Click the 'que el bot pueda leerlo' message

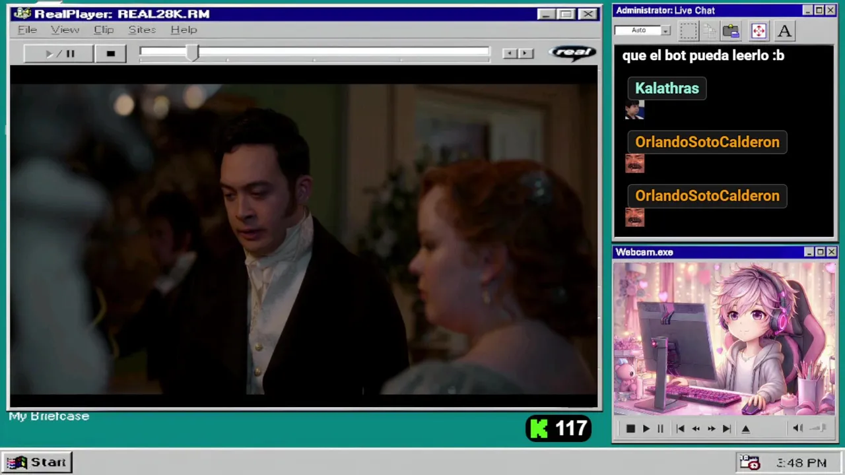click(x=703, y=55)
